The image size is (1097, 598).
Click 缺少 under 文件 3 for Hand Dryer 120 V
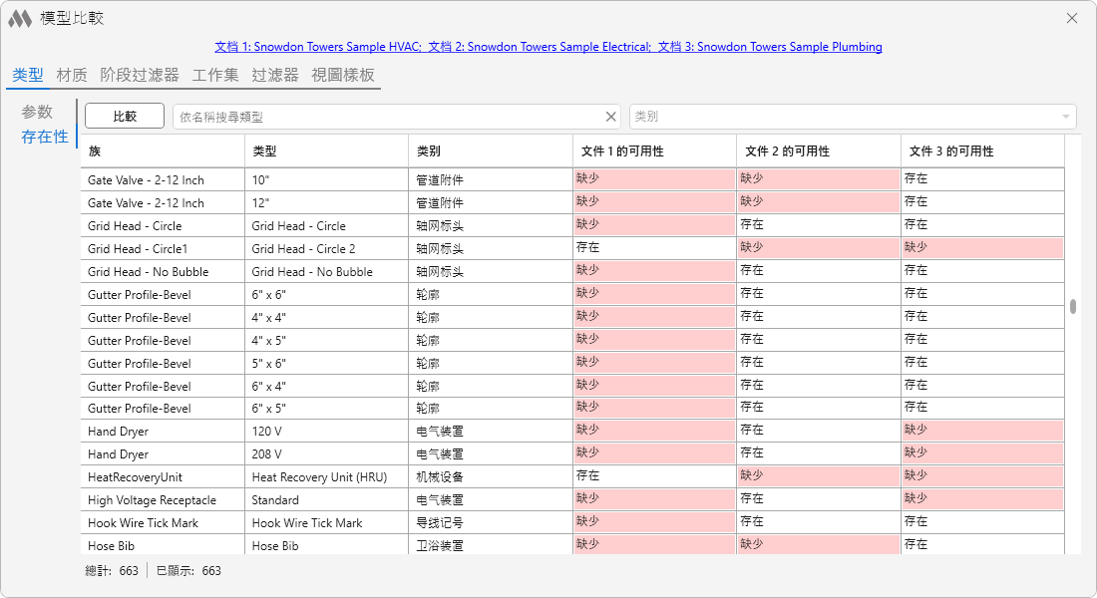click(x=983, y=432)
